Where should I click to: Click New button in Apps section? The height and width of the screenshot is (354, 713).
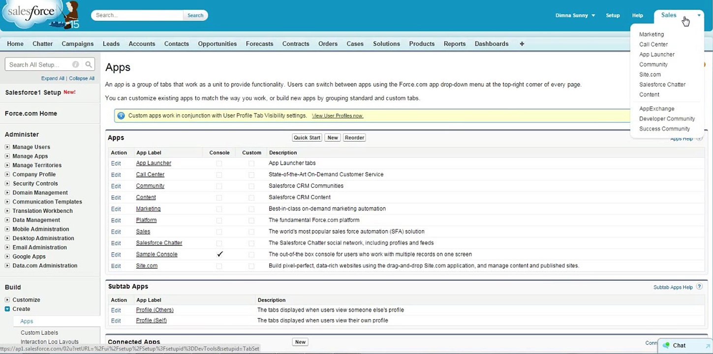click(333, 138)
